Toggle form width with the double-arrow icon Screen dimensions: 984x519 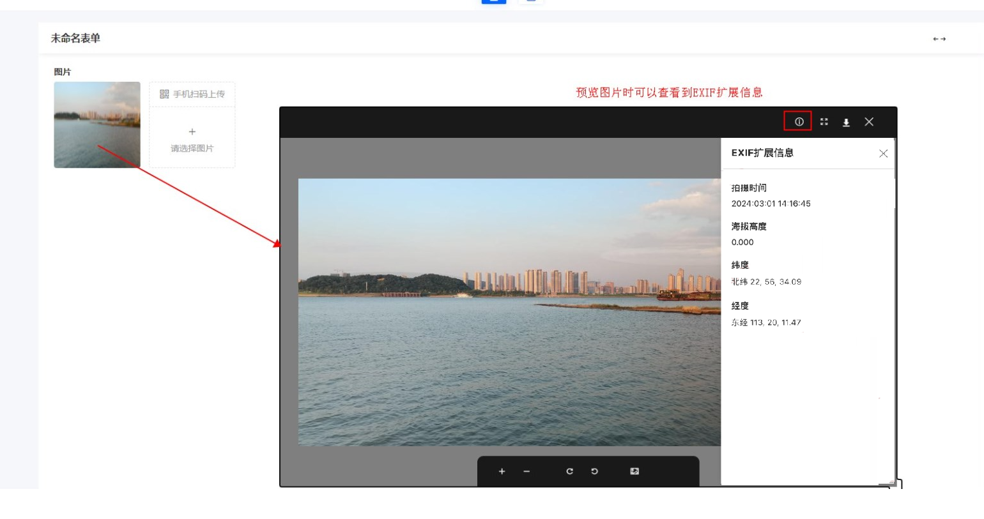point(939,39)
